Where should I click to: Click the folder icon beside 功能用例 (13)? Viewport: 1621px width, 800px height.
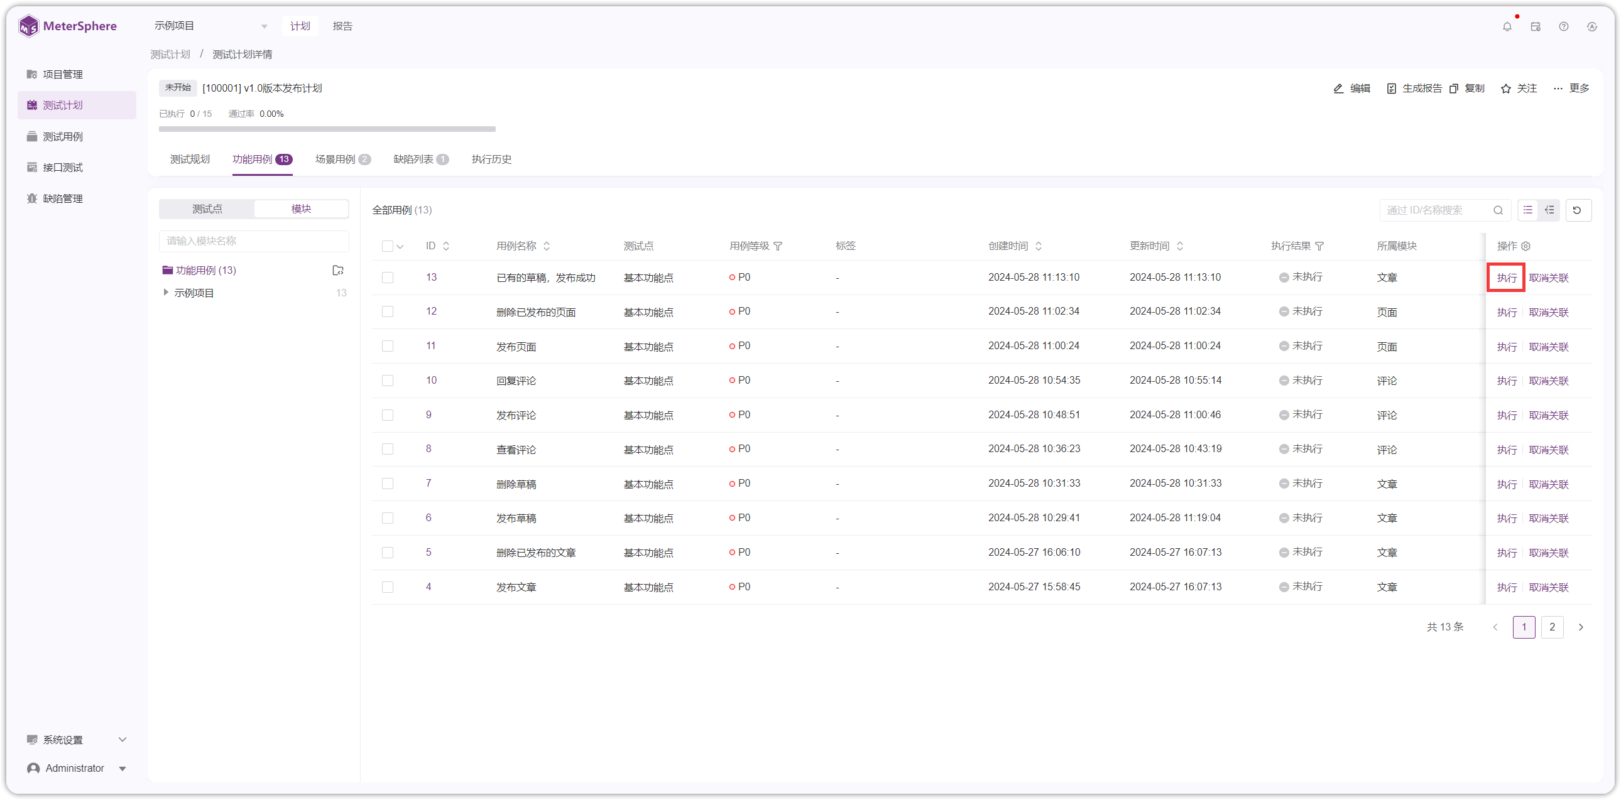point(338,270)
